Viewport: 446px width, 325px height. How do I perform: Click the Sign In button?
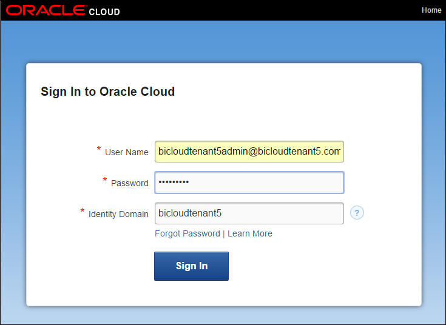[x=191, y=266]
